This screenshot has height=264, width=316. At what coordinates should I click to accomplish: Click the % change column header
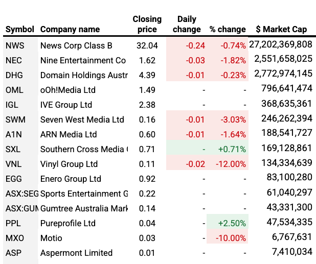point(228,29)
